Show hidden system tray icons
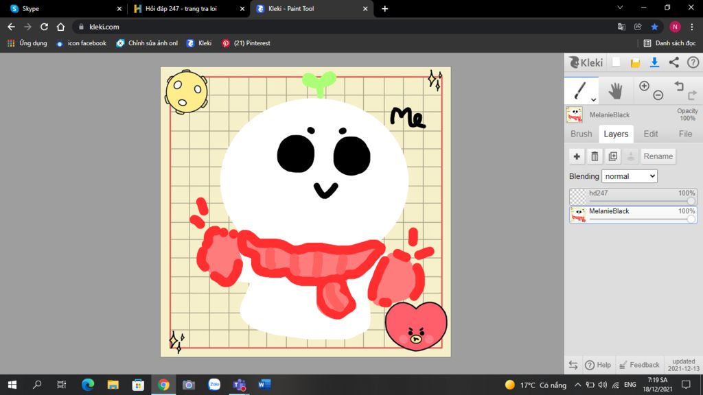 point(577,385)
